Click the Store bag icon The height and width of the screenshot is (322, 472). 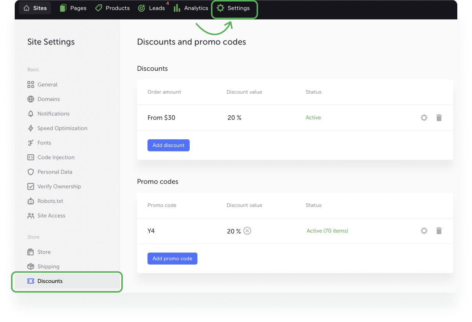click(31, 252)
